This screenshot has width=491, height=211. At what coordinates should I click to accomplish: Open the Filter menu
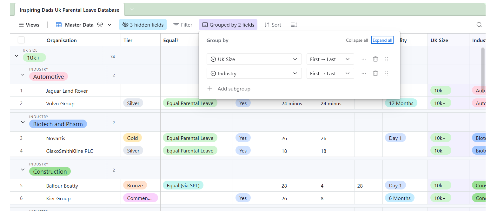[183, 25]
